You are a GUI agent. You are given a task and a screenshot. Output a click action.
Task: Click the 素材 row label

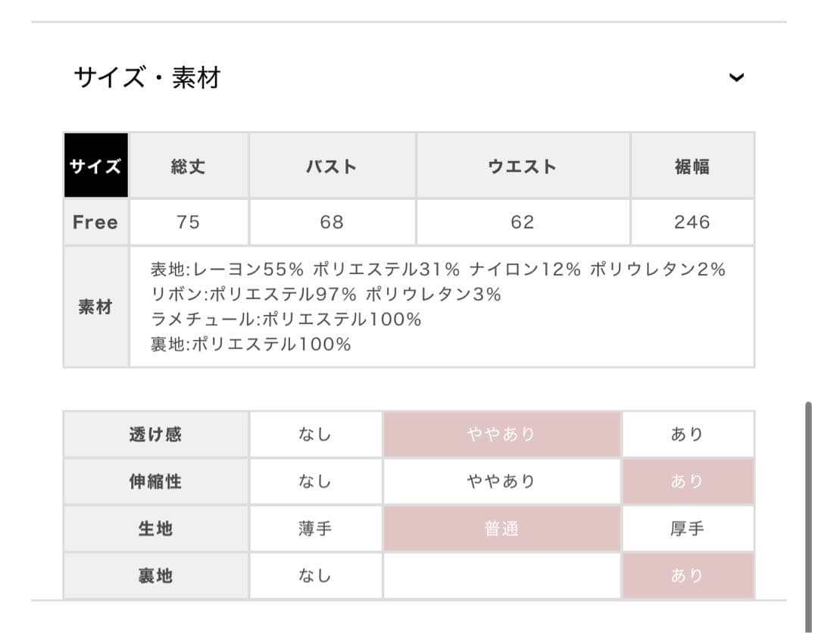[x=95, y=307]
